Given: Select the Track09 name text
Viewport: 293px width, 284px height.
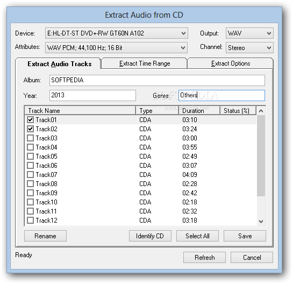Looking at the screenshot, I should (x=47, y=193).
